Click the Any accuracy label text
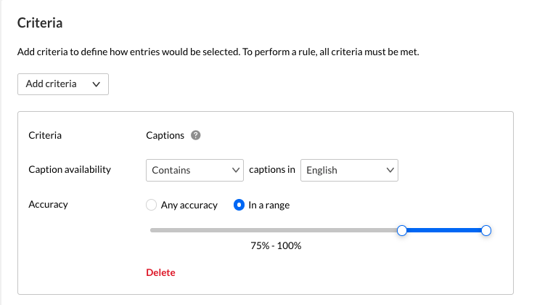The height and width of the screenshot is (305, 537). (x=189, y=205)
